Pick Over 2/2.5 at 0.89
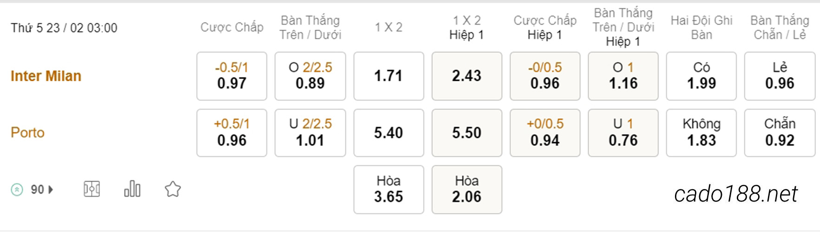820x235 pixels. point(310,76)
